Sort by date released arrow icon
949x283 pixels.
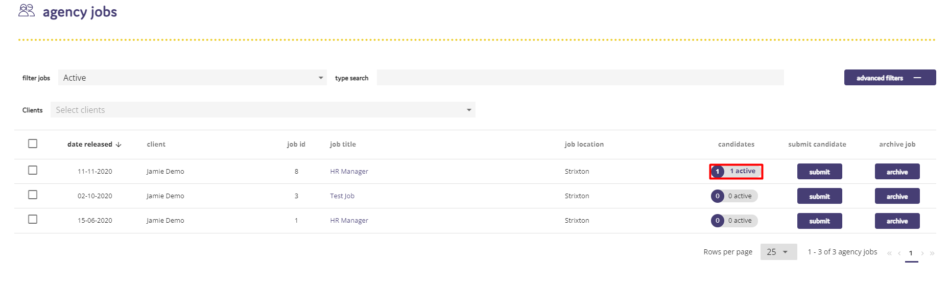118,145
